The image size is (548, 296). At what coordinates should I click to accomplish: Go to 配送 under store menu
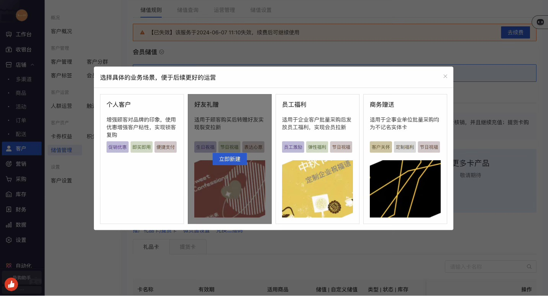point(21,134)
